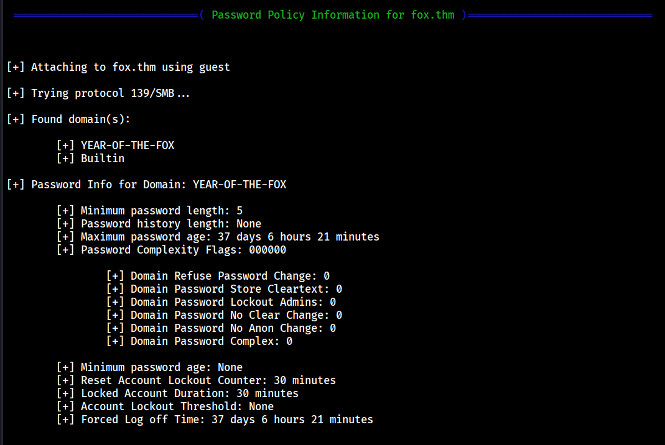Click the 'Password Complexity Flags: 000000' line
This screenshot has width=665, height=445.
pos(171,250)
